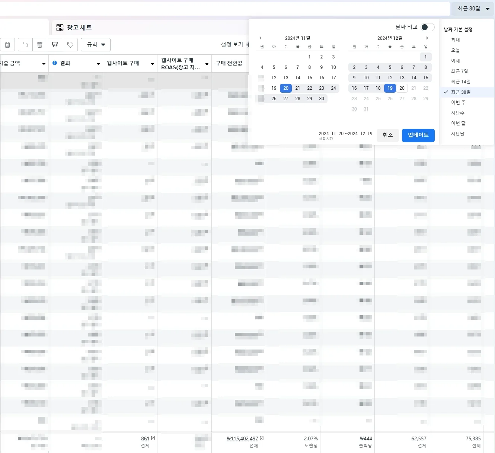Image resolution: width=495 pixels, height=453 pixels.
Task: Select November 15 in calendar
Action: tap(310, 78)
